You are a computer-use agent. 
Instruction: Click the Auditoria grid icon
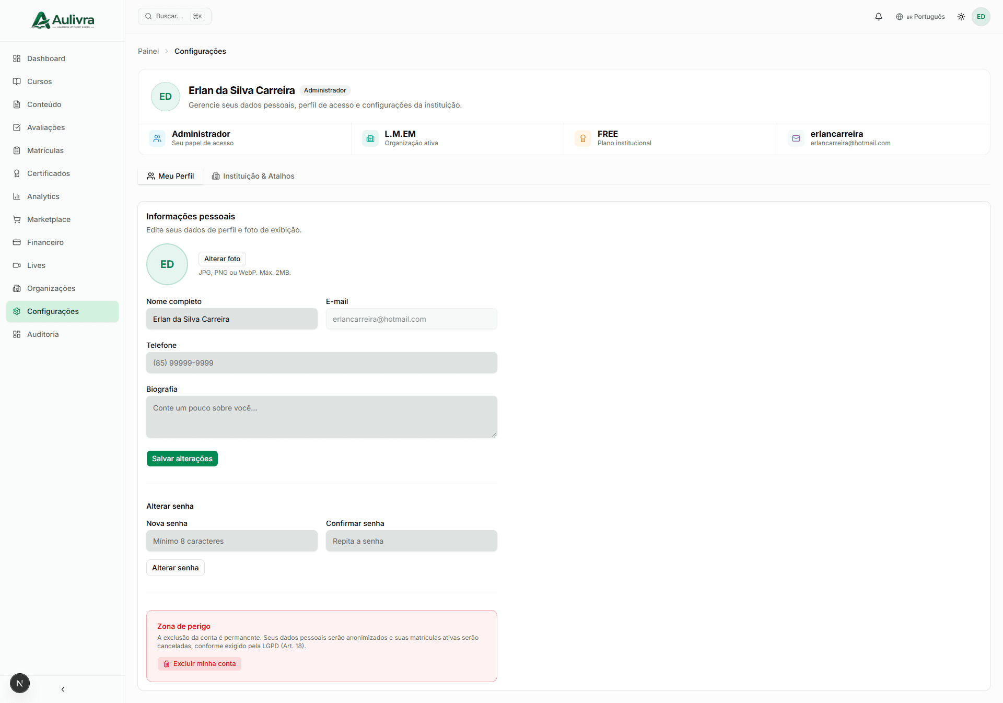tap(17, 334)
